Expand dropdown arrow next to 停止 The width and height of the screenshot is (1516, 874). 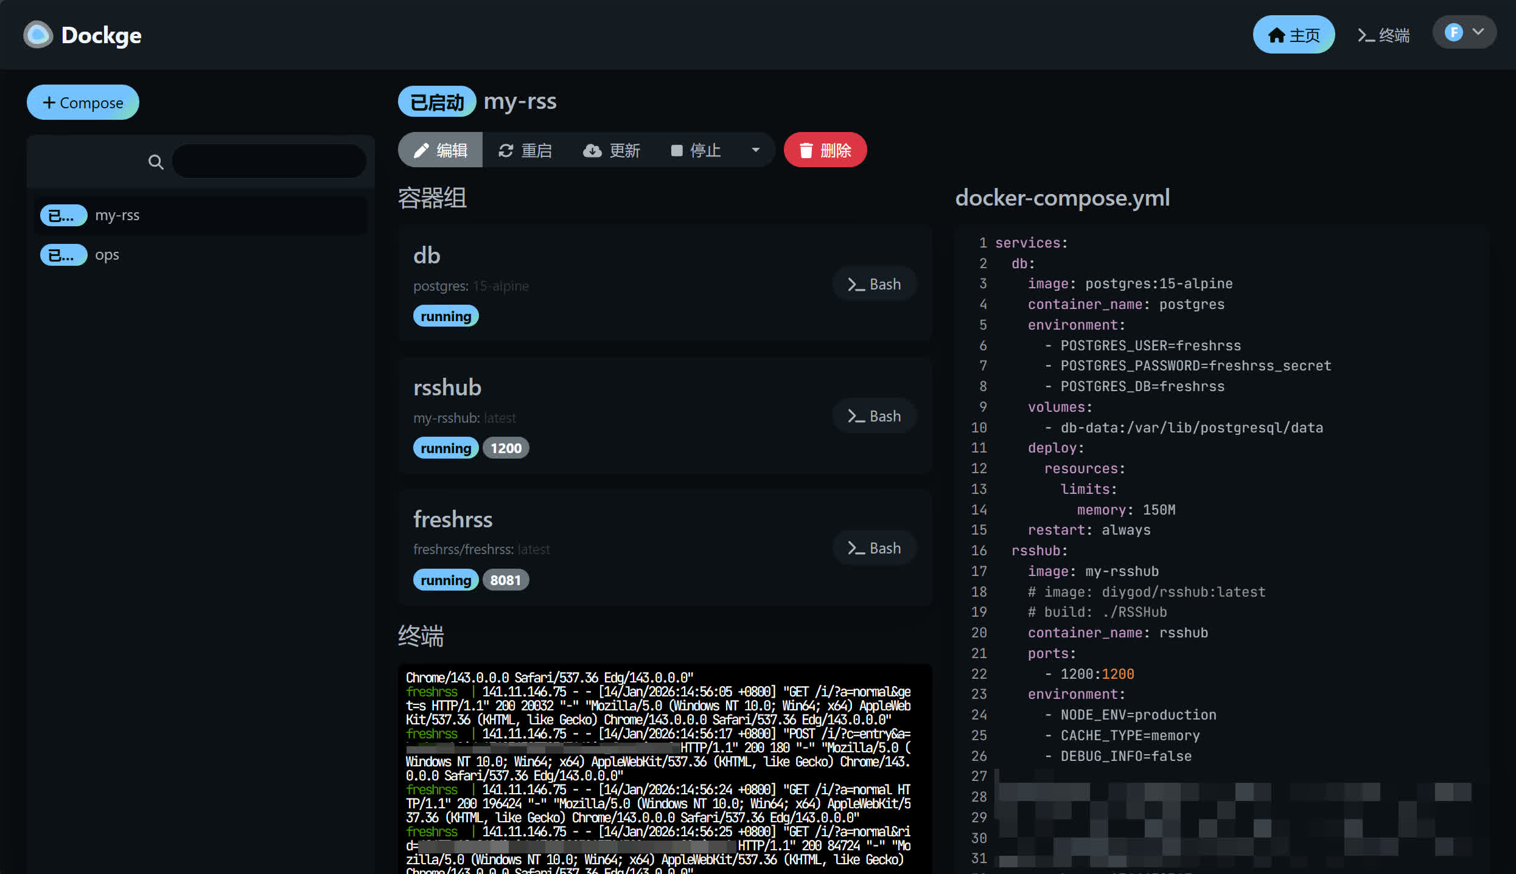(755, 150)
